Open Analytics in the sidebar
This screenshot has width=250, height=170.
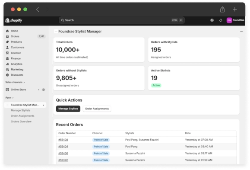[16, 64]
